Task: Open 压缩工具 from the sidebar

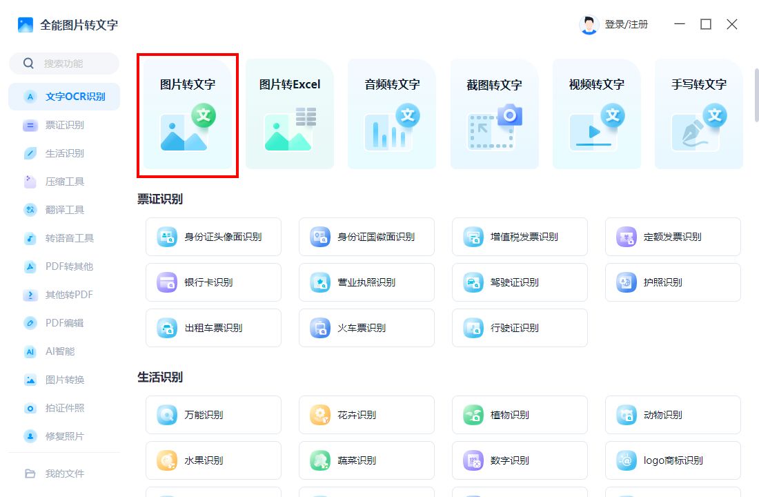Action: tap(64, 182)
